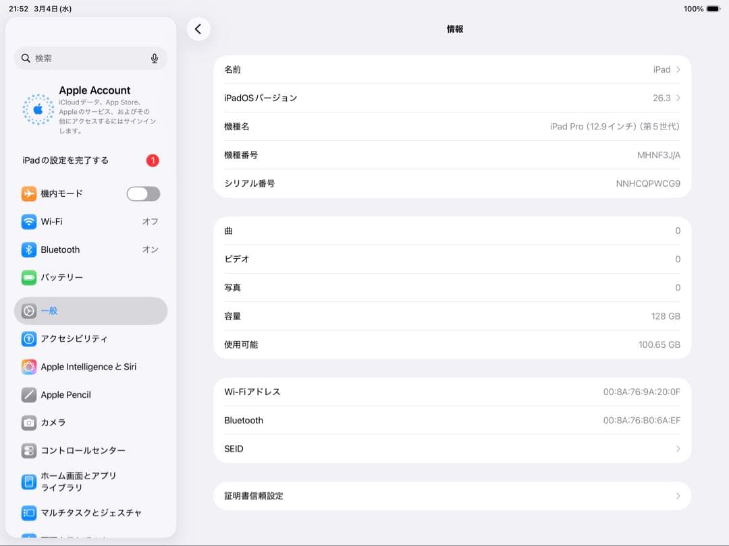The width and height of the screenshot is (729, 546).
Task: Select Bluetooth in the sidebar
Action: [90, 250]
